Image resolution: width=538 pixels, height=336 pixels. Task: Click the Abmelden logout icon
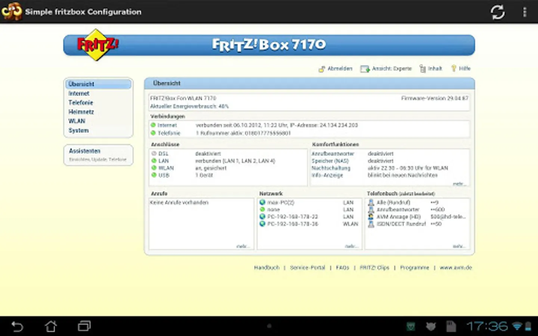coord(322,69)
